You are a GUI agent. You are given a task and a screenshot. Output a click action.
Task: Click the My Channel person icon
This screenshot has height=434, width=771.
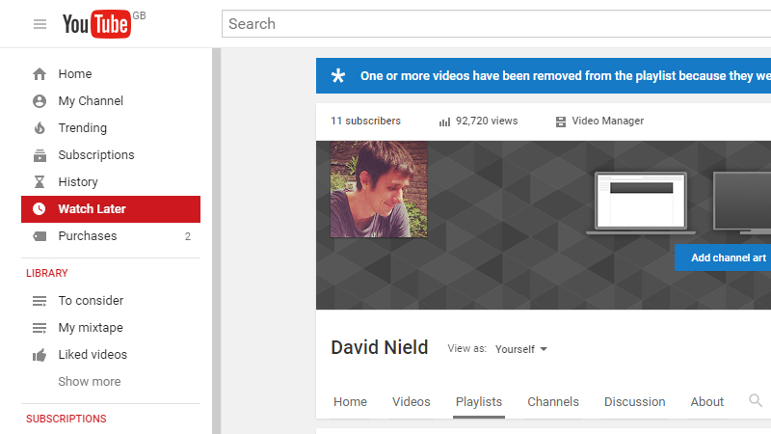click(40, 101)
